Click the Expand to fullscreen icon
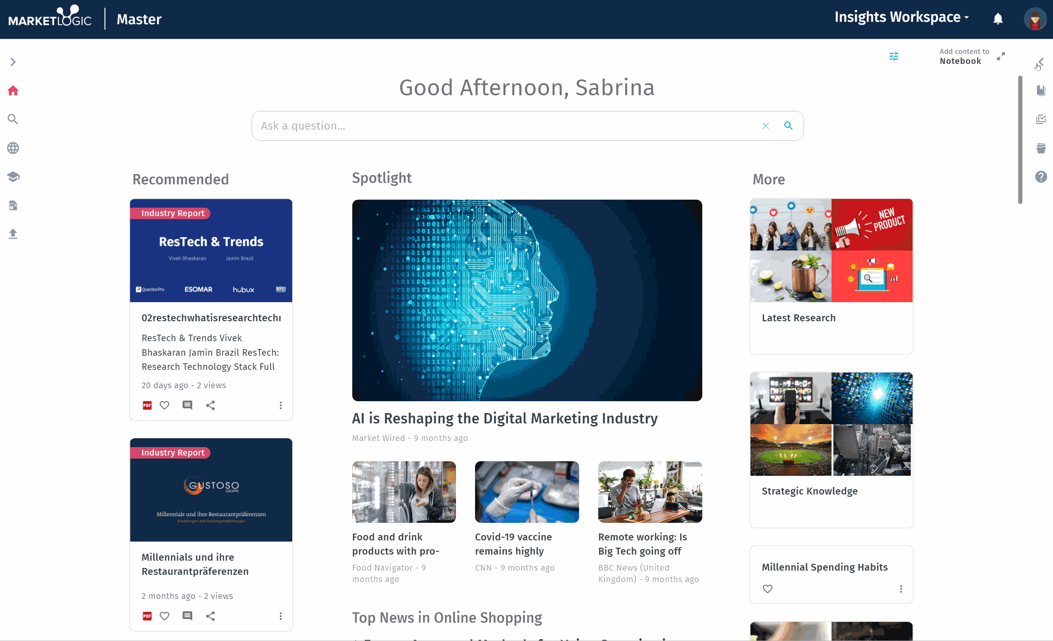Viewport: 1053px width, 641px height. 1002,57
